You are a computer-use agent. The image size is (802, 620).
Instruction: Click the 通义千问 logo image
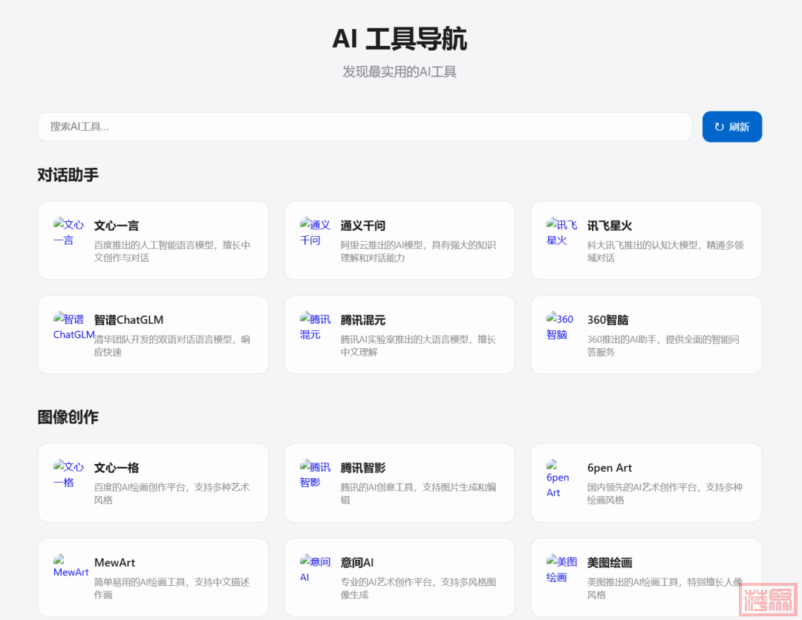[x=315, y=232]
